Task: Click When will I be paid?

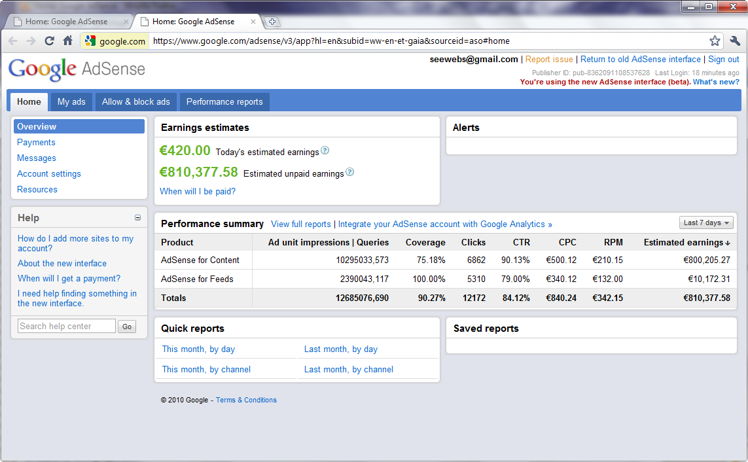Action: click(198, 191)
